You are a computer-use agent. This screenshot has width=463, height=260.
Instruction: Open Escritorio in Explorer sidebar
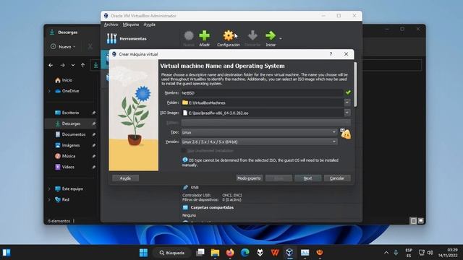pos(70,113)
